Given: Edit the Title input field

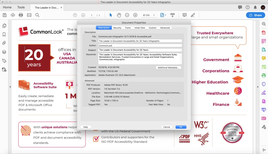Looking at the screenshot, I should (140, 41).
